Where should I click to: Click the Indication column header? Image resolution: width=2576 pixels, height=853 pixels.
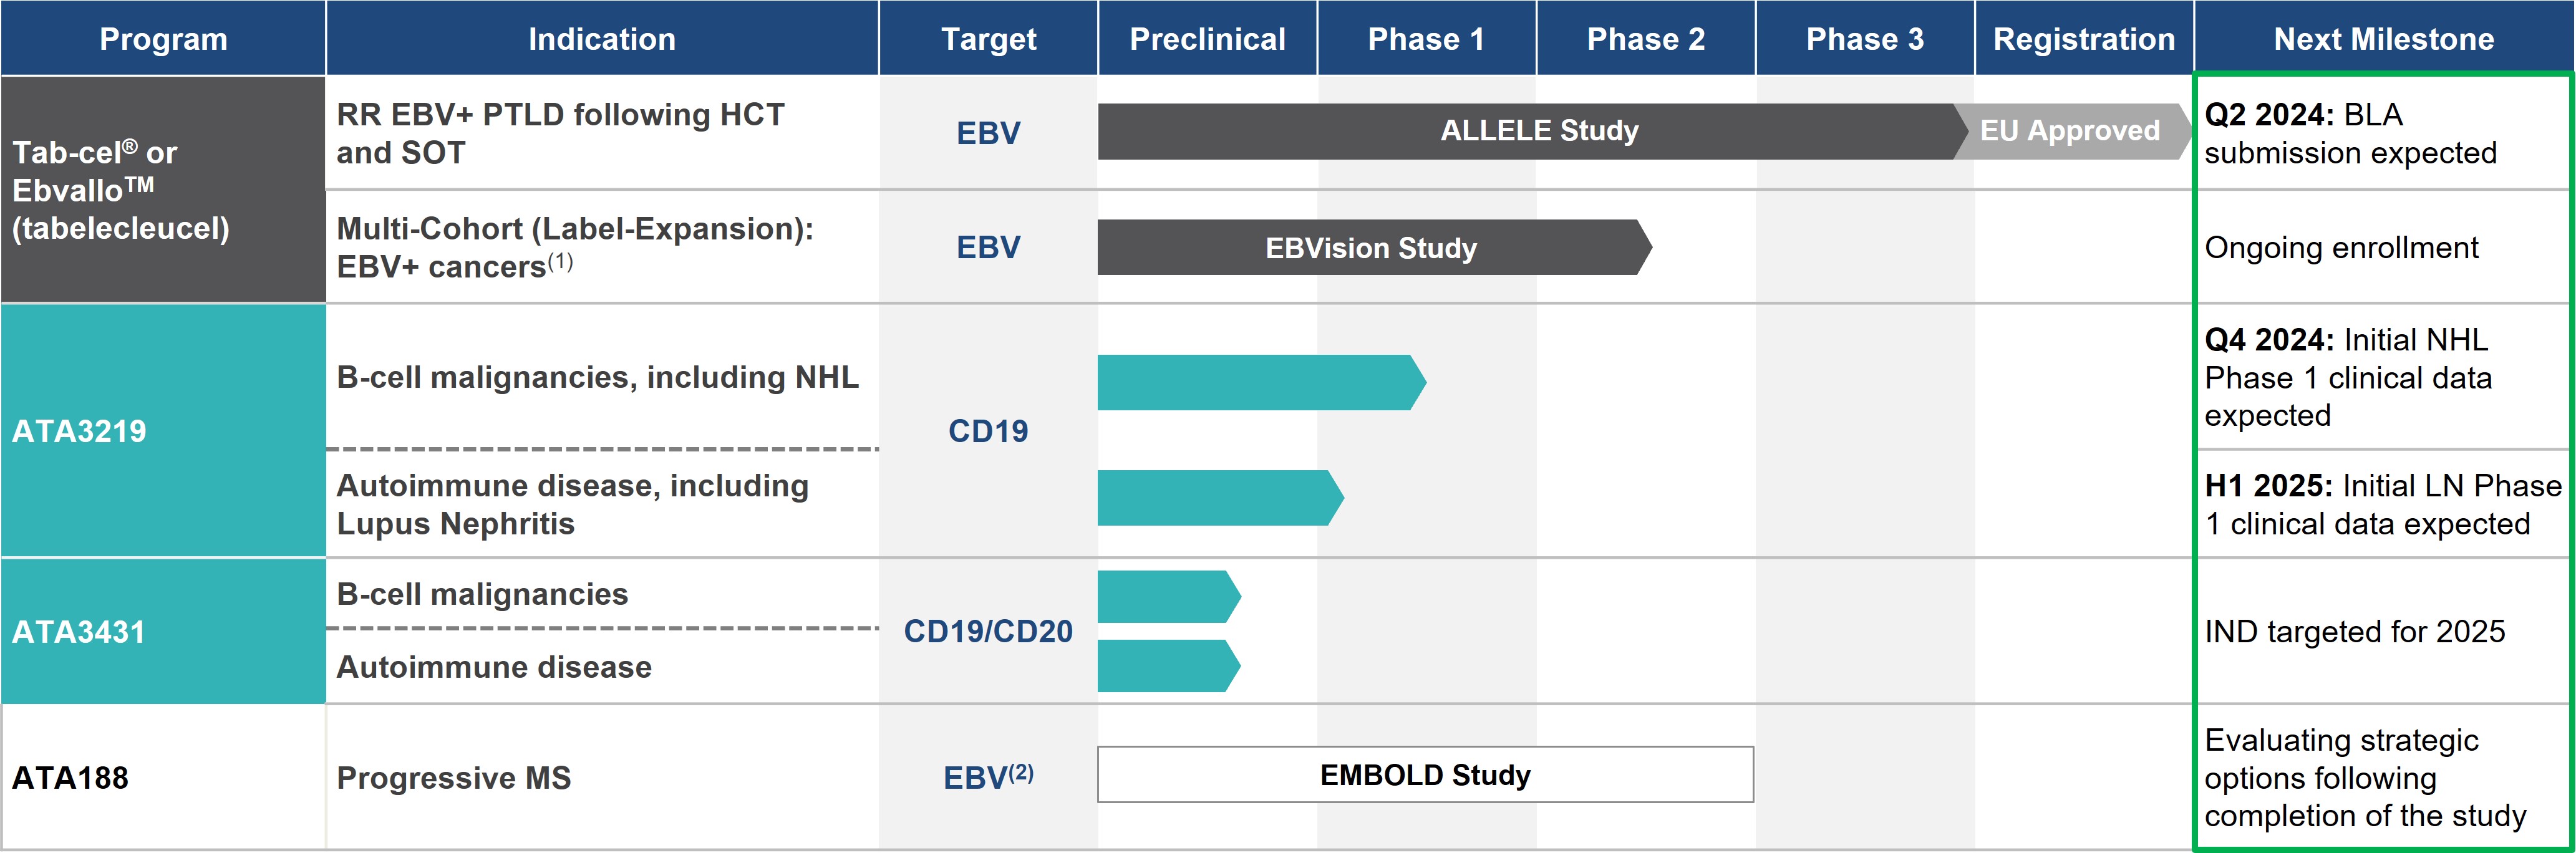pos(602,39)
